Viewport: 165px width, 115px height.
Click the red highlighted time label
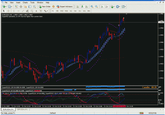[x=119, y=106]
